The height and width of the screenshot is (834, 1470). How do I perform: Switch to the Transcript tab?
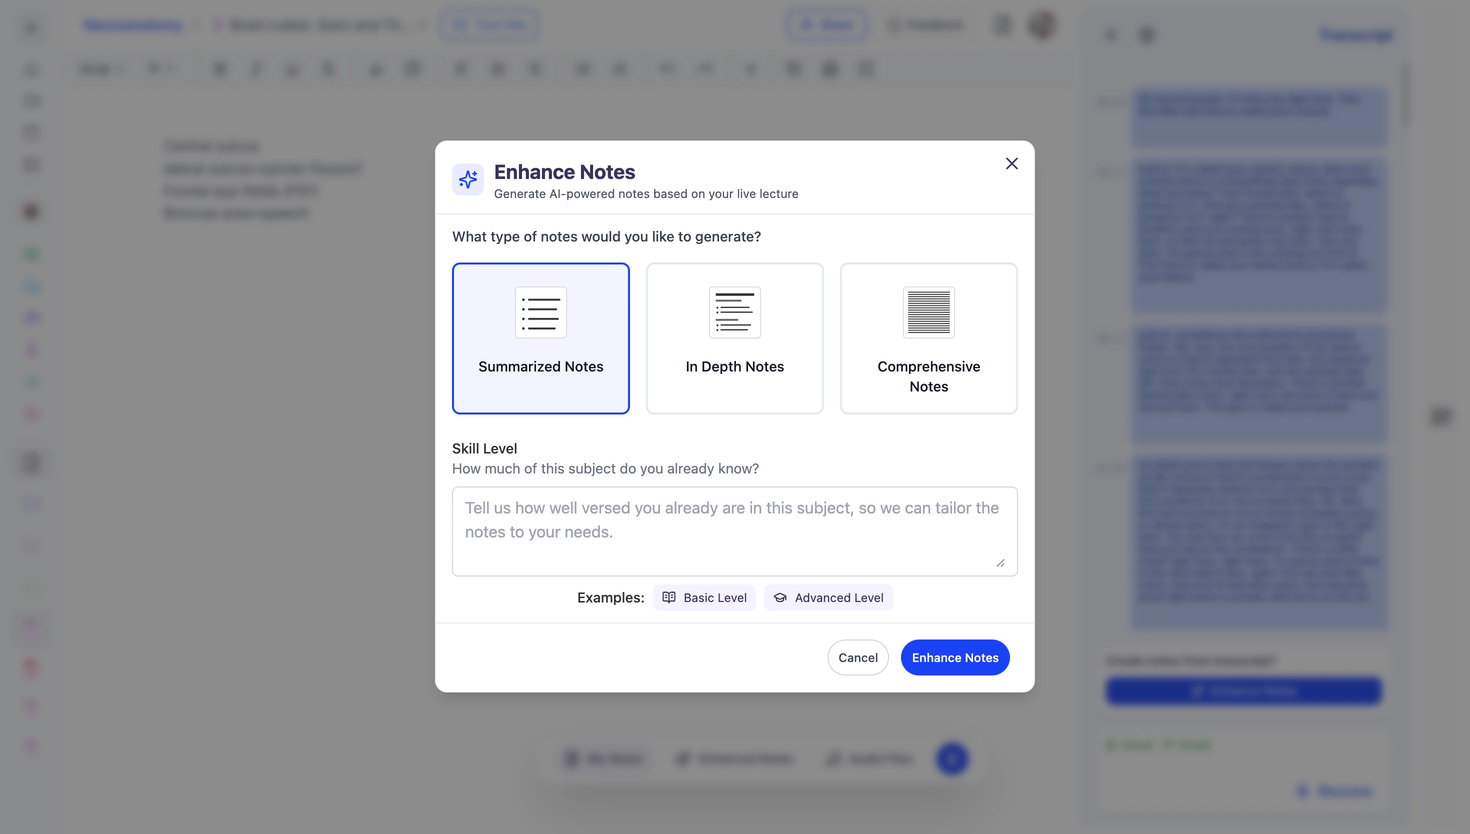pyautogui.click(x=1356, y=35)
